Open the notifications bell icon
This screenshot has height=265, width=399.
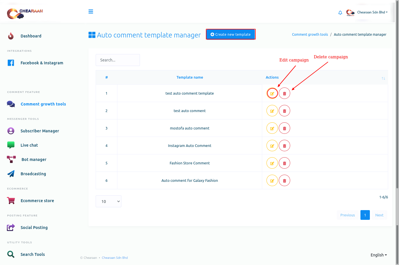click(x=340, y=13)
